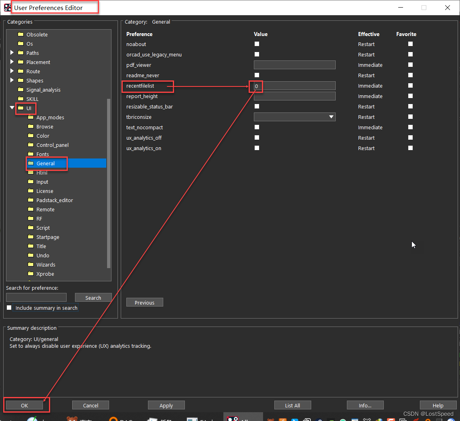Click the Signal_analysis folder icon

[x=20, y=90]
